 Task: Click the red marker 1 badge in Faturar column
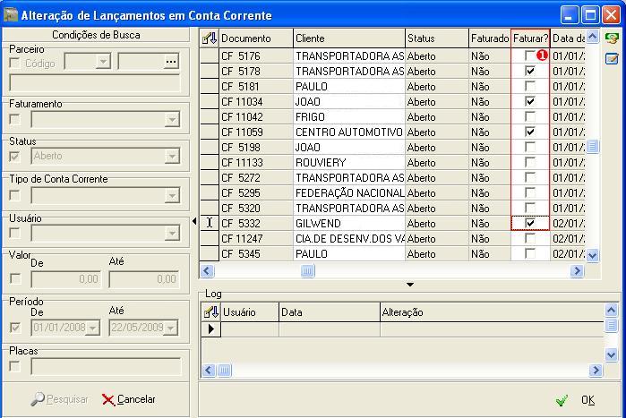542,55
